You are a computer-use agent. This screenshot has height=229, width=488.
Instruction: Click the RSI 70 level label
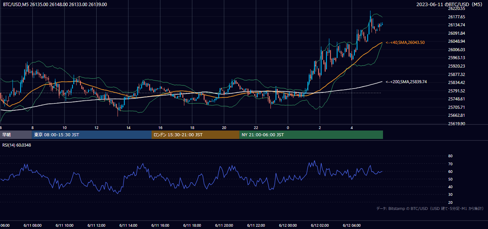pyautogui.click(x=450, y=164)
